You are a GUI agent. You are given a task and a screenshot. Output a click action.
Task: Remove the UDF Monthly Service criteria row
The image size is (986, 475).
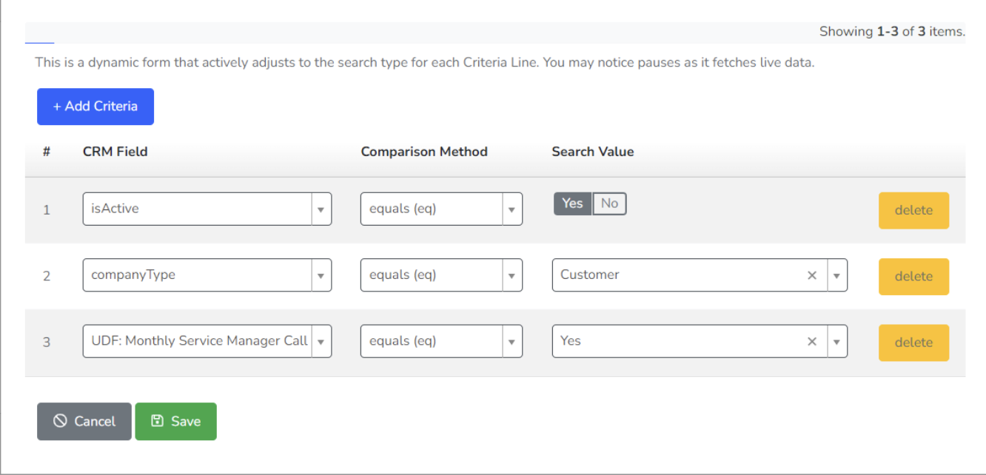[x=913, y=343]
